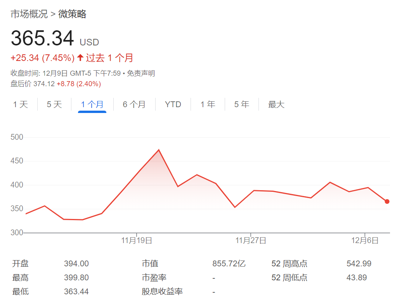Click the 11月27日 axis date label
The height and width of the screenshot is (304, 397).
coord(251,240)
